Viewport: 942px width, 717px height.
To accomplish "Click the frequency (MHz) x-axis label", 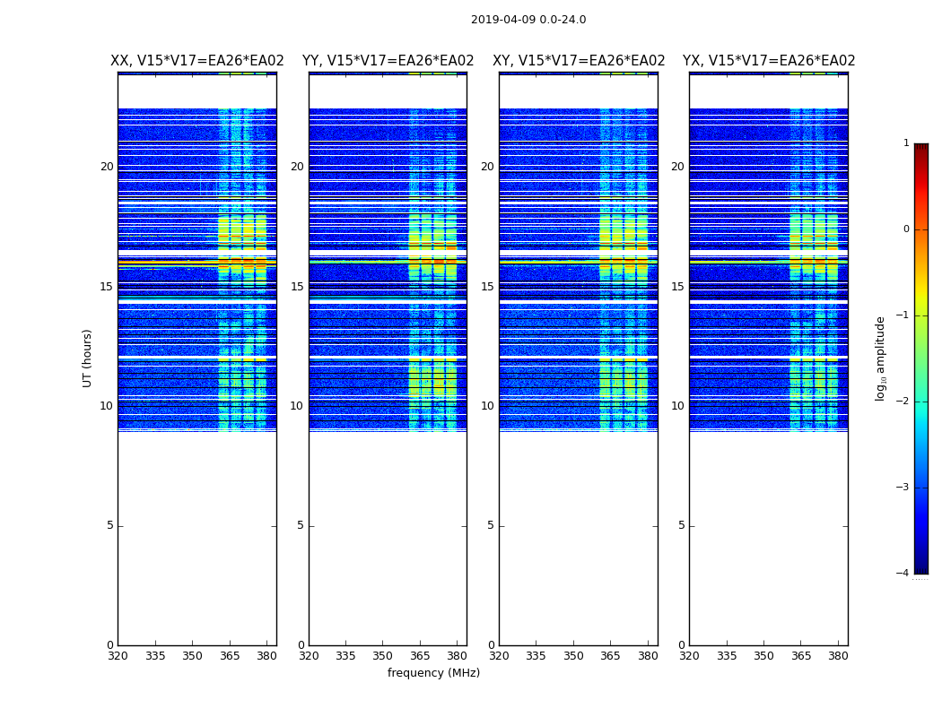I will click(x=433, y=673).
